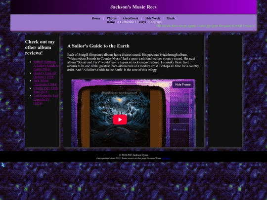This screenshot has width=267, height=200.
Task: Hide the video frame with Hide Frame
Action: pos(183,84)
